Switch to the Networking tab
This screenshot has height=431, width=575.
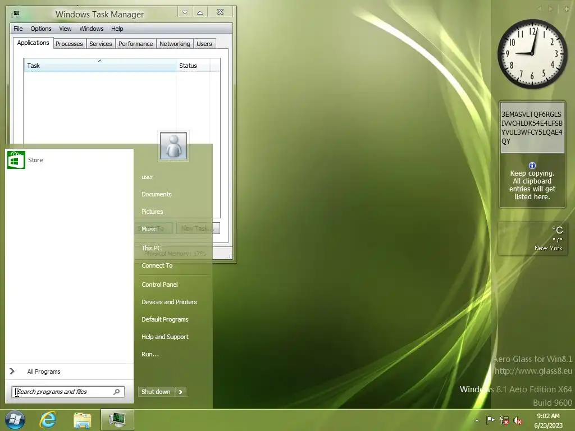(175, 44)
